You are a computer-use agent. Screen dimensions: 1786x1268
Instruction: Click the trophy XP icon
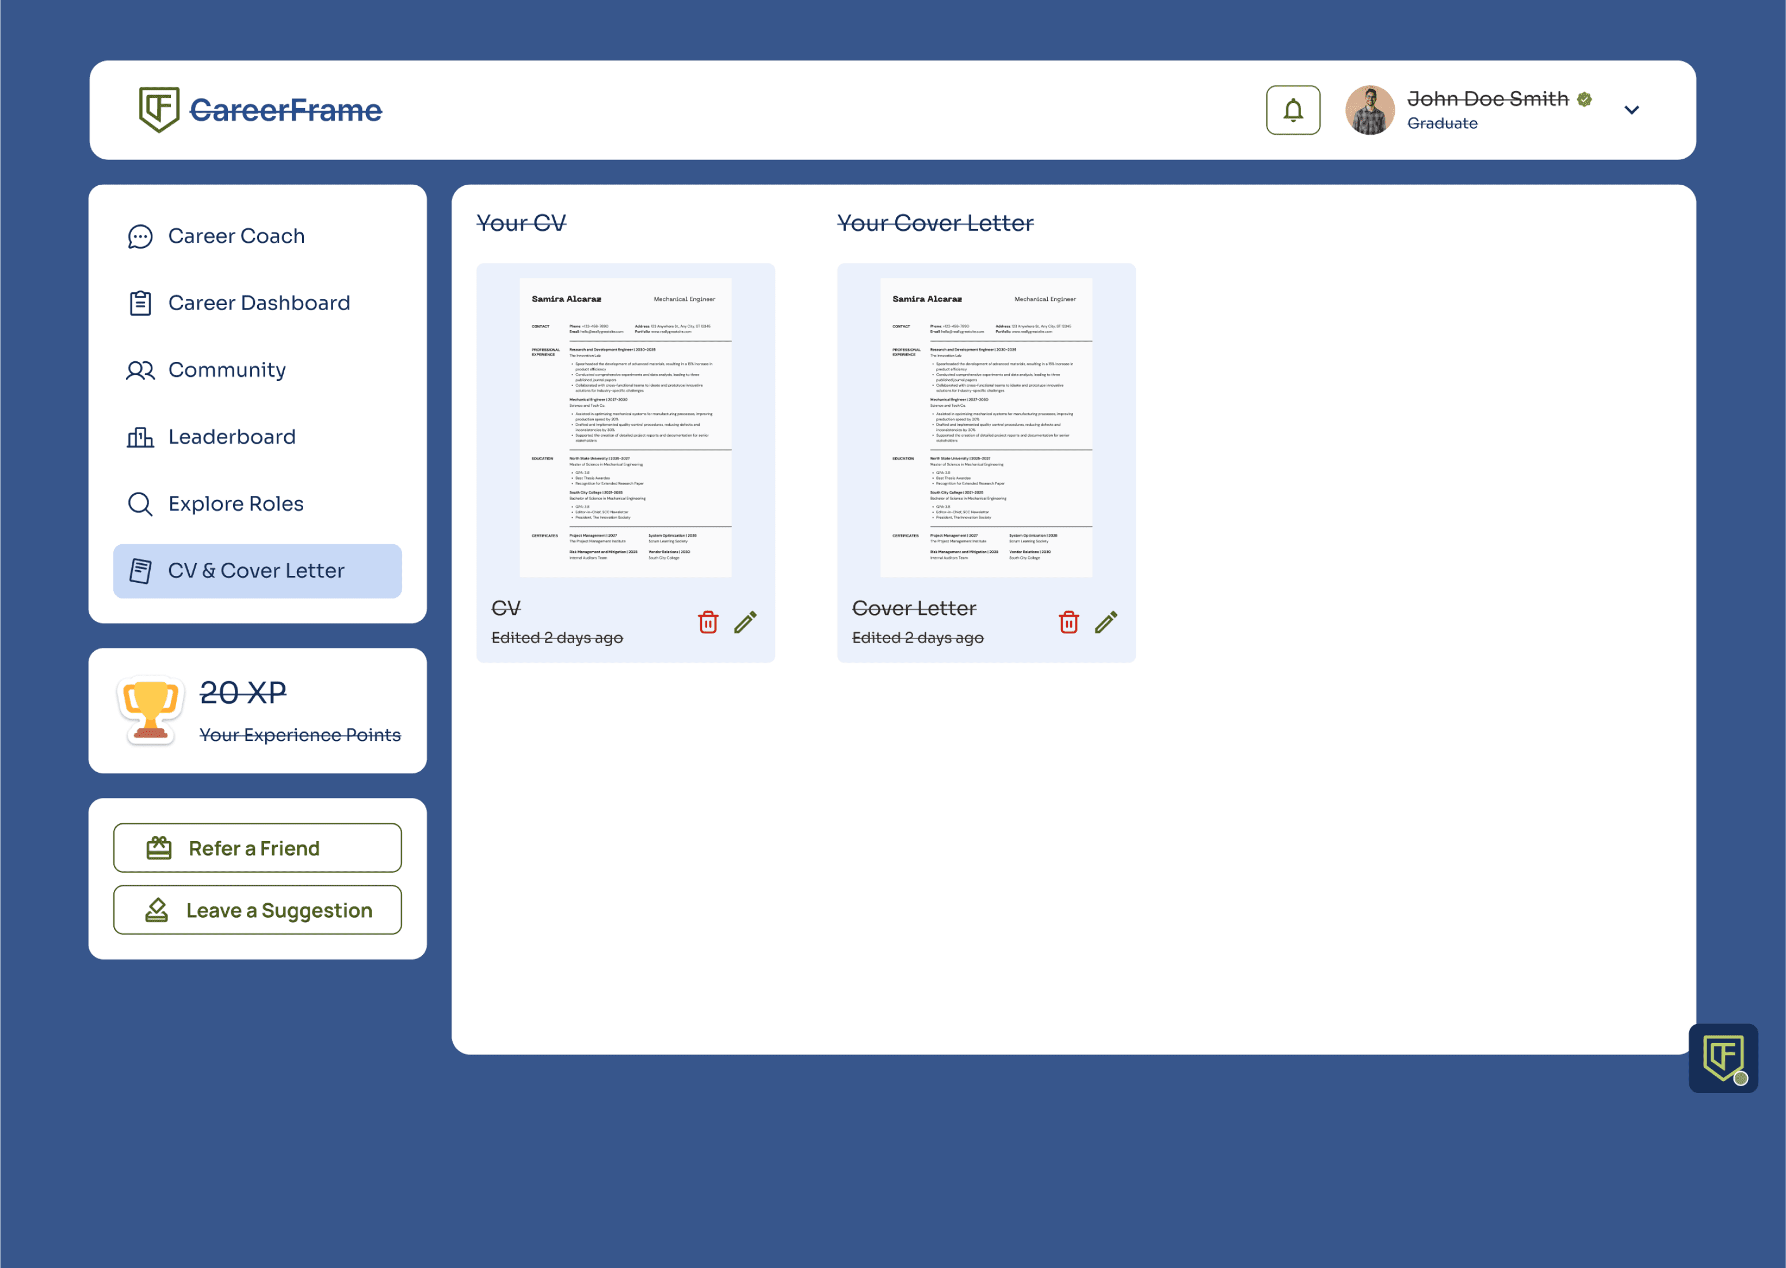[150, 710]
